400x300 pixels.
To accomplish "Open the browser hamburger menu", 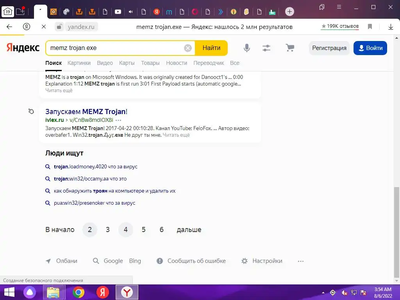I will 339,7.
